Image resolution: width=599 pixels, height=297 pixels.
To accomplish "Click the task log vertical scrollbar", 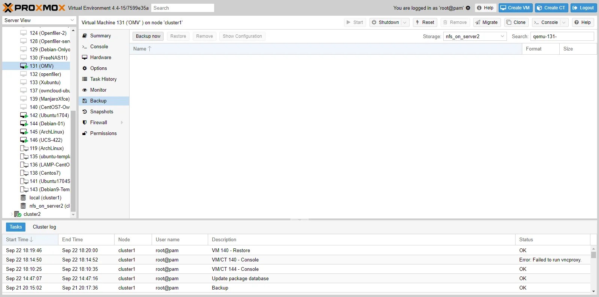I will pos(593,255).
